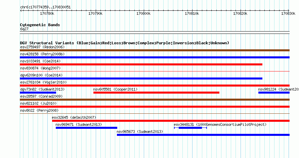Click the dgv6209n100 (Coe2014) label
The image size is (299, 158).
click(x=41, y=75)
